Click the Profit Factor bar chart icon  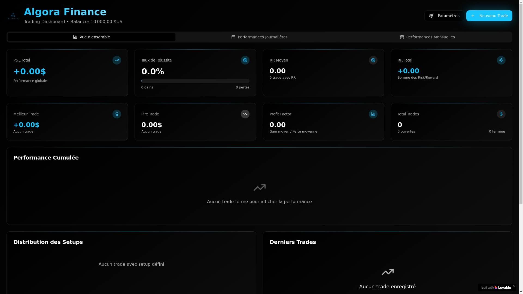(373, 114)
